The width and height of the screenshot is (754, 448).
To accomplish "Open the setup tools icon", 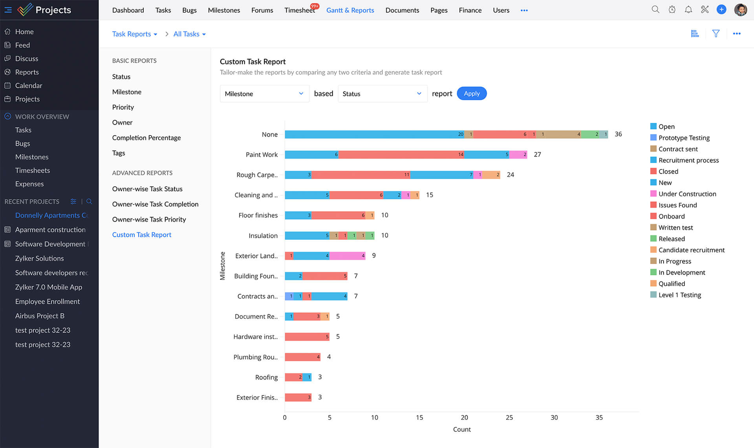I will [x=705, y=9].
